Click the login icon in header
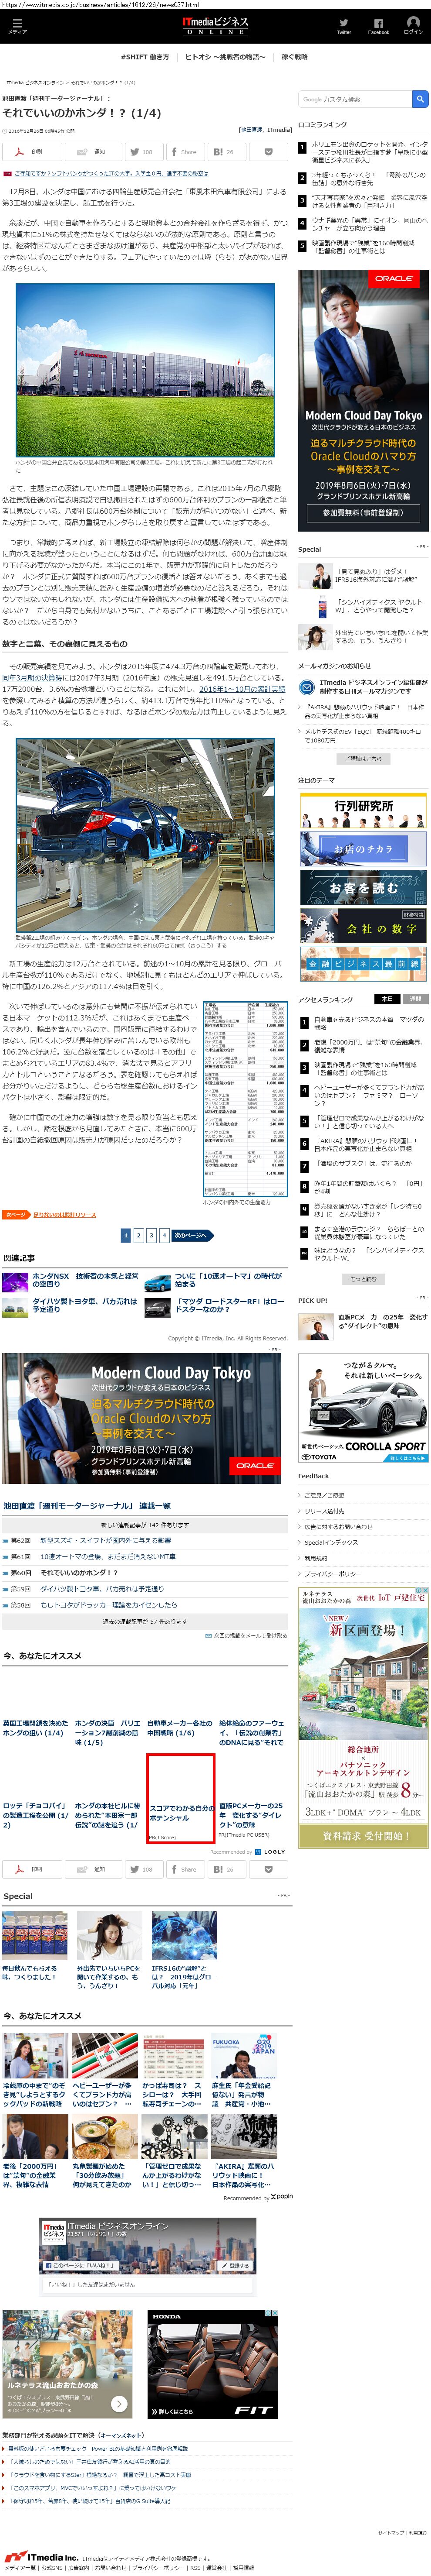Image resolution: width=431 pixels, height=2576 pixels. (x=413, y=26)
